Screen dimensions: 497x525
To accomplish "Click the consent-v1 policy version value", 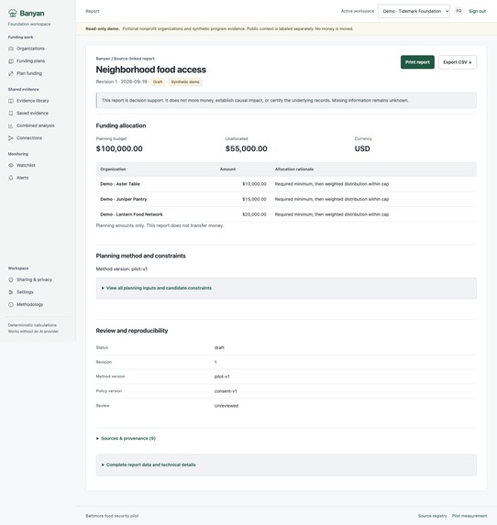I will (x=226, y=391).
